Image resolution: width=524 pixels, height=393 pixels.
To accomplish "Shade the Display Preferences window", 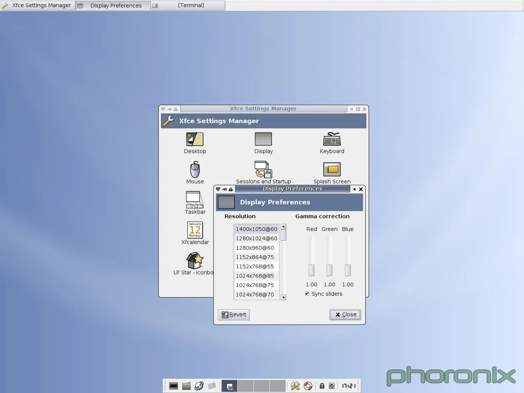I will (231, 189).
